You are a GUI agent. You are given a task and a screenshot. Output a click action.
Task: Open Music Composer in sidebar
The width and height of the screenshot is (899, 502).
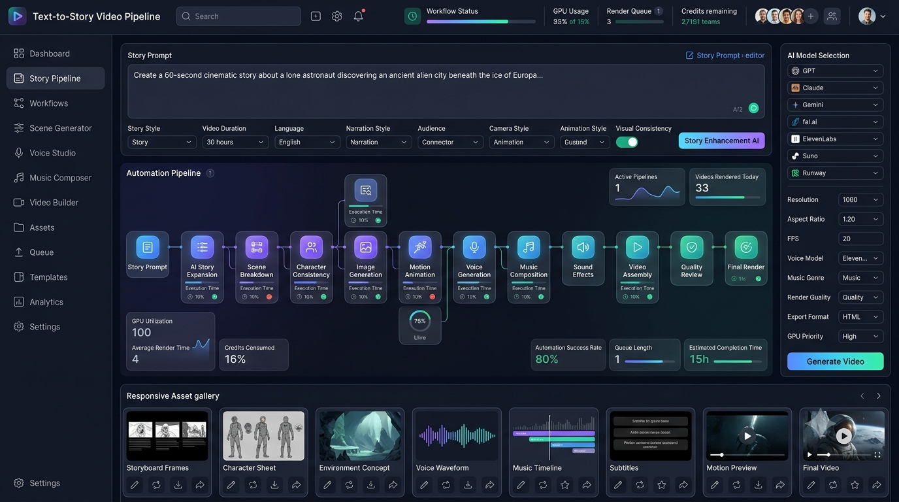56,178
